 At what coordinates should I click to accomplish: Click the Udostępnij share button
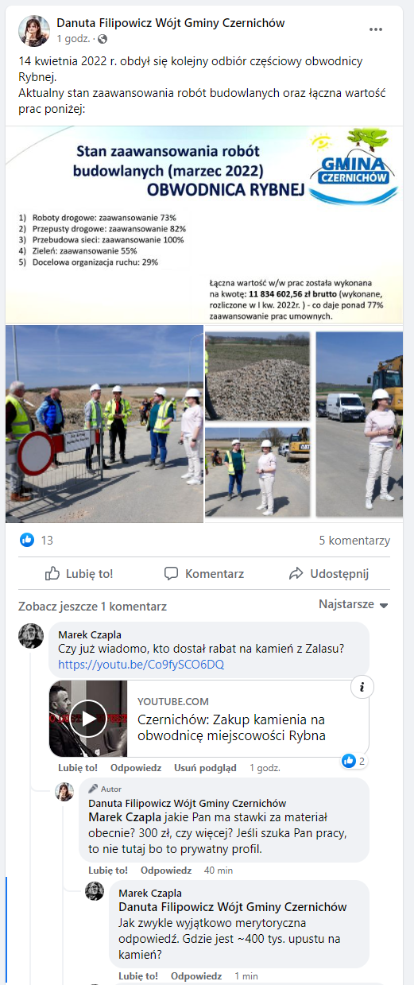tap(328, 573)
